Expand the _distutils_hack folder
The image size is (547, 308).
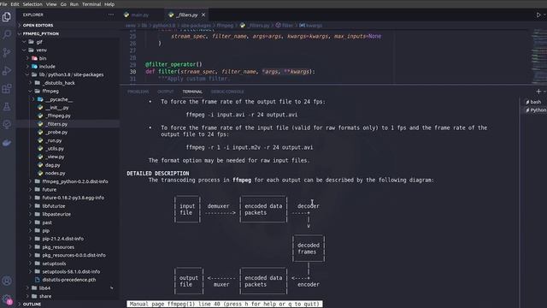(x=68, y=83)
